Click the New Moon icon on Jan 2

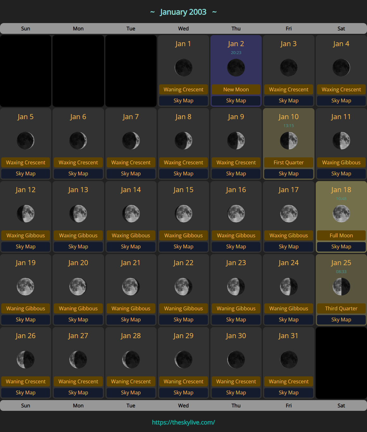click(236, 68)
